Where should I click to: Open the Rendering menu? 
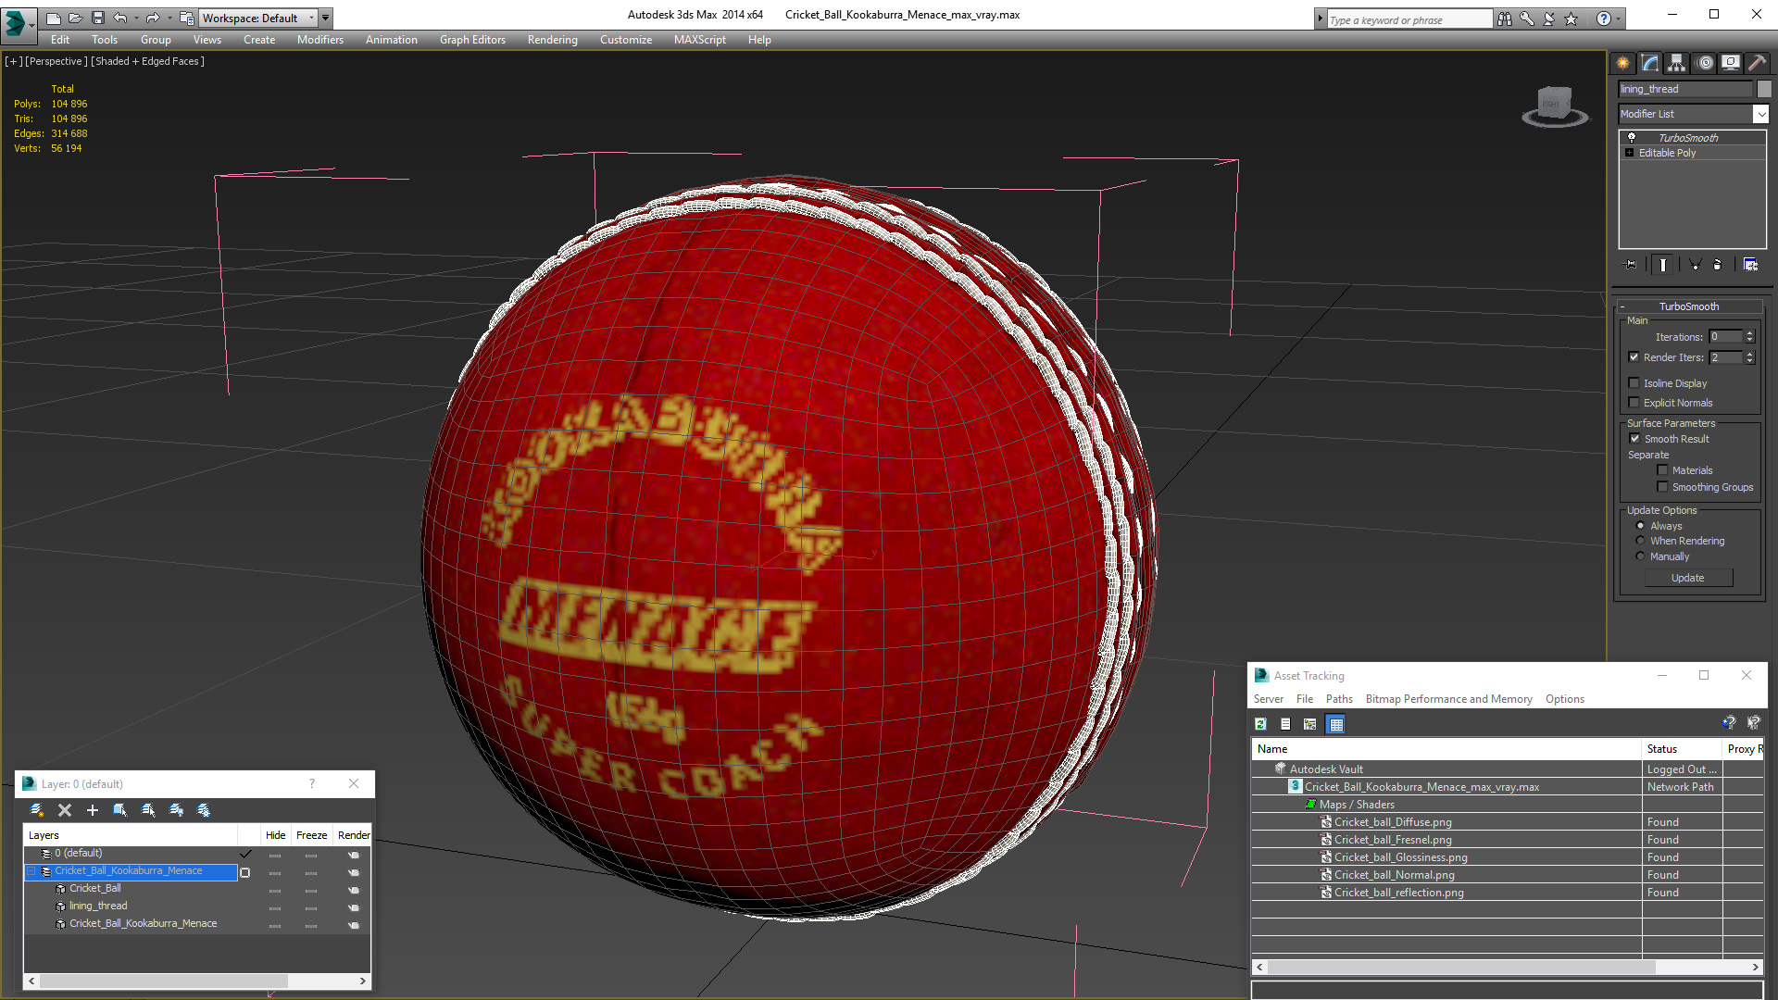(x=552, y=40)
